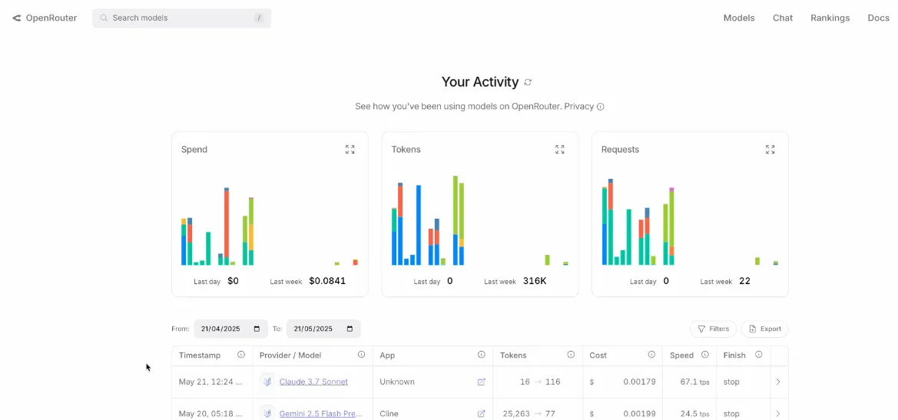Open the Claude 3.7 Sonnet model link

coord(313,382)
